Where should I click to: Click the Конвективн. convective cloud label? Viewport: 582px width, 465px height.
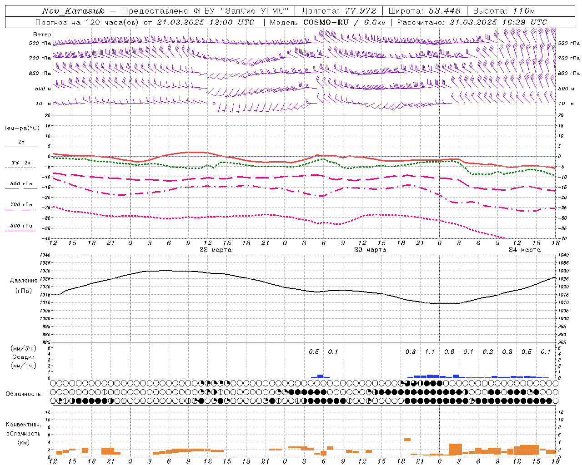[23, 425]
